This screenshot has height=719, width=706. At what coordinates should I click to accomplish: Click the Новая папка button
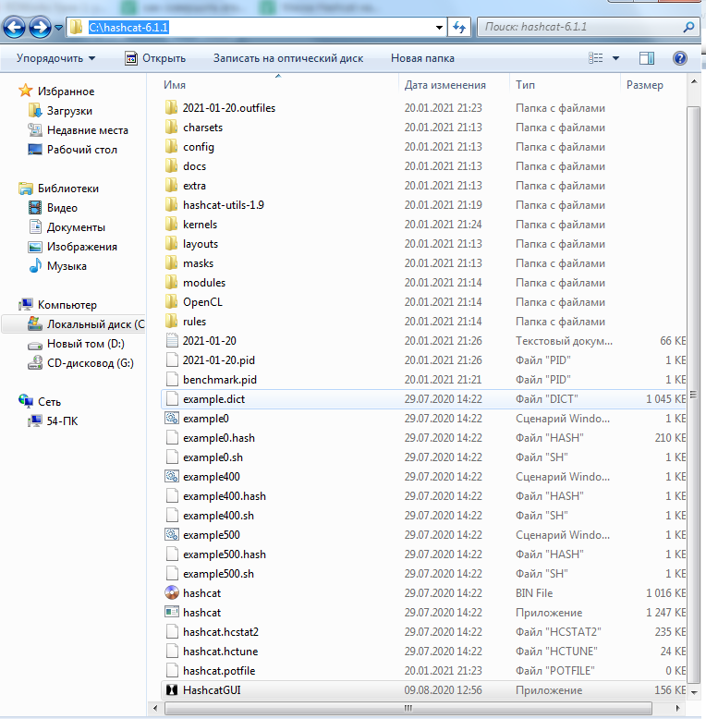[422, 58]
